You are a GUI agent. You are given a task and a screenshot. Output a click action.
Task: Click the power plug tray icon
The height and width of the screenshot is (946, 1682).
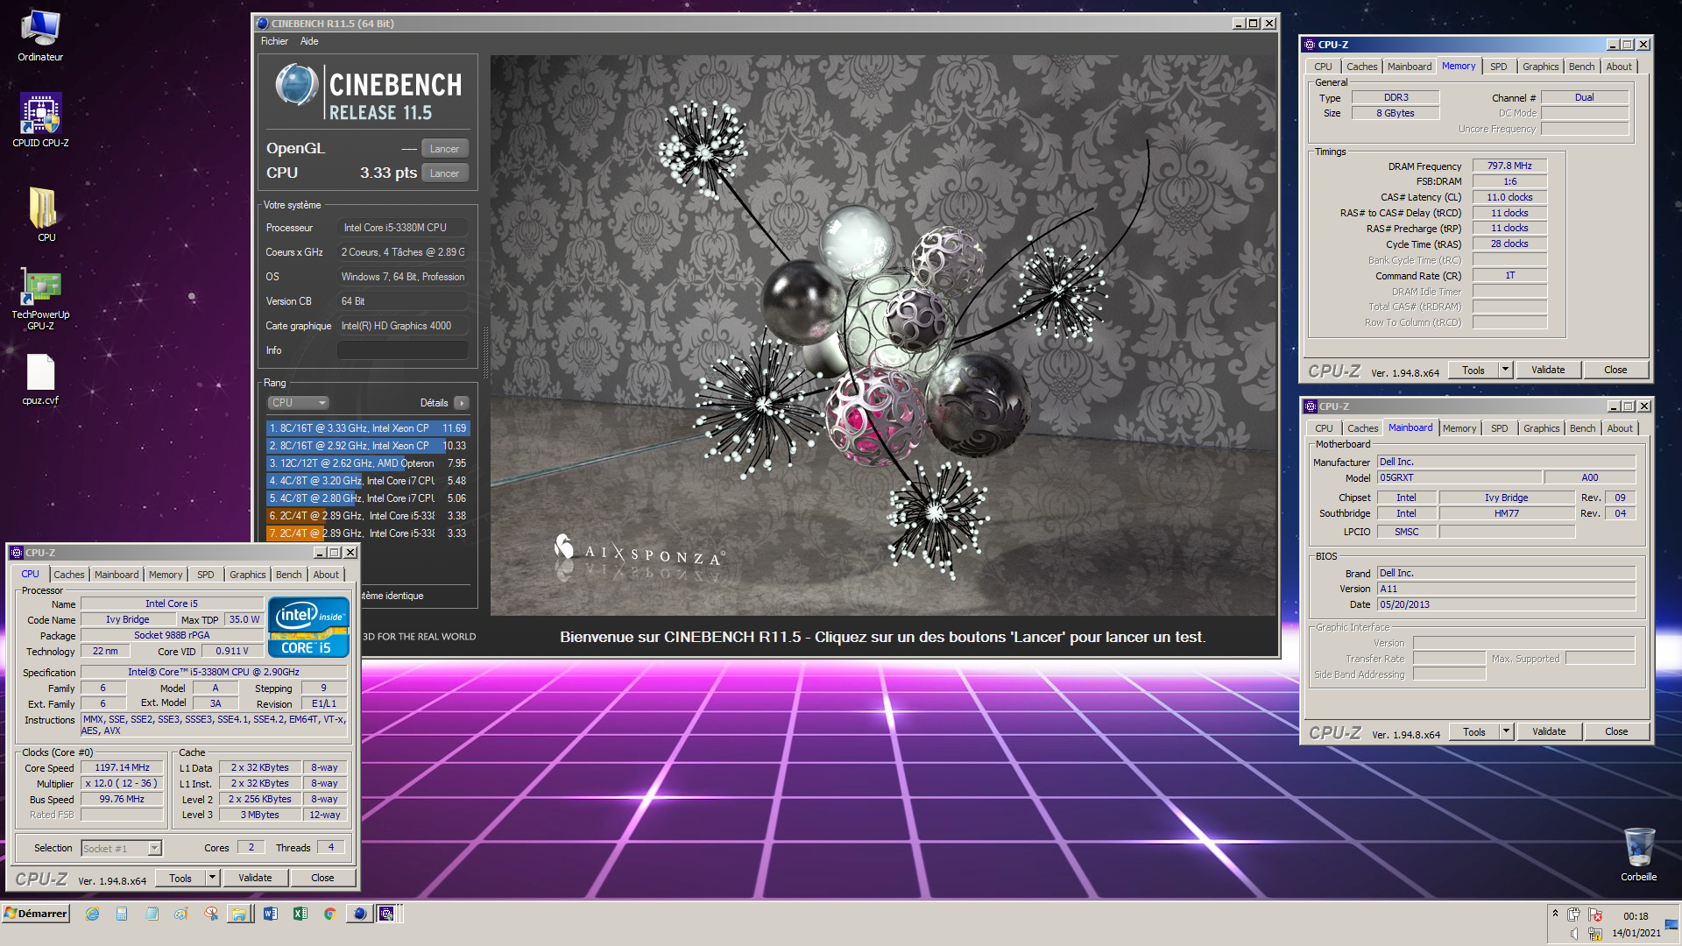click(1573, 914)
